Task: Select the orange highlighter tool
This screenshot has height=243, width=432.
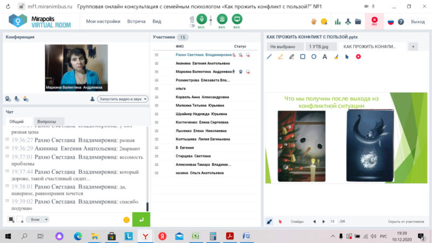Action: tap(280, 57)
